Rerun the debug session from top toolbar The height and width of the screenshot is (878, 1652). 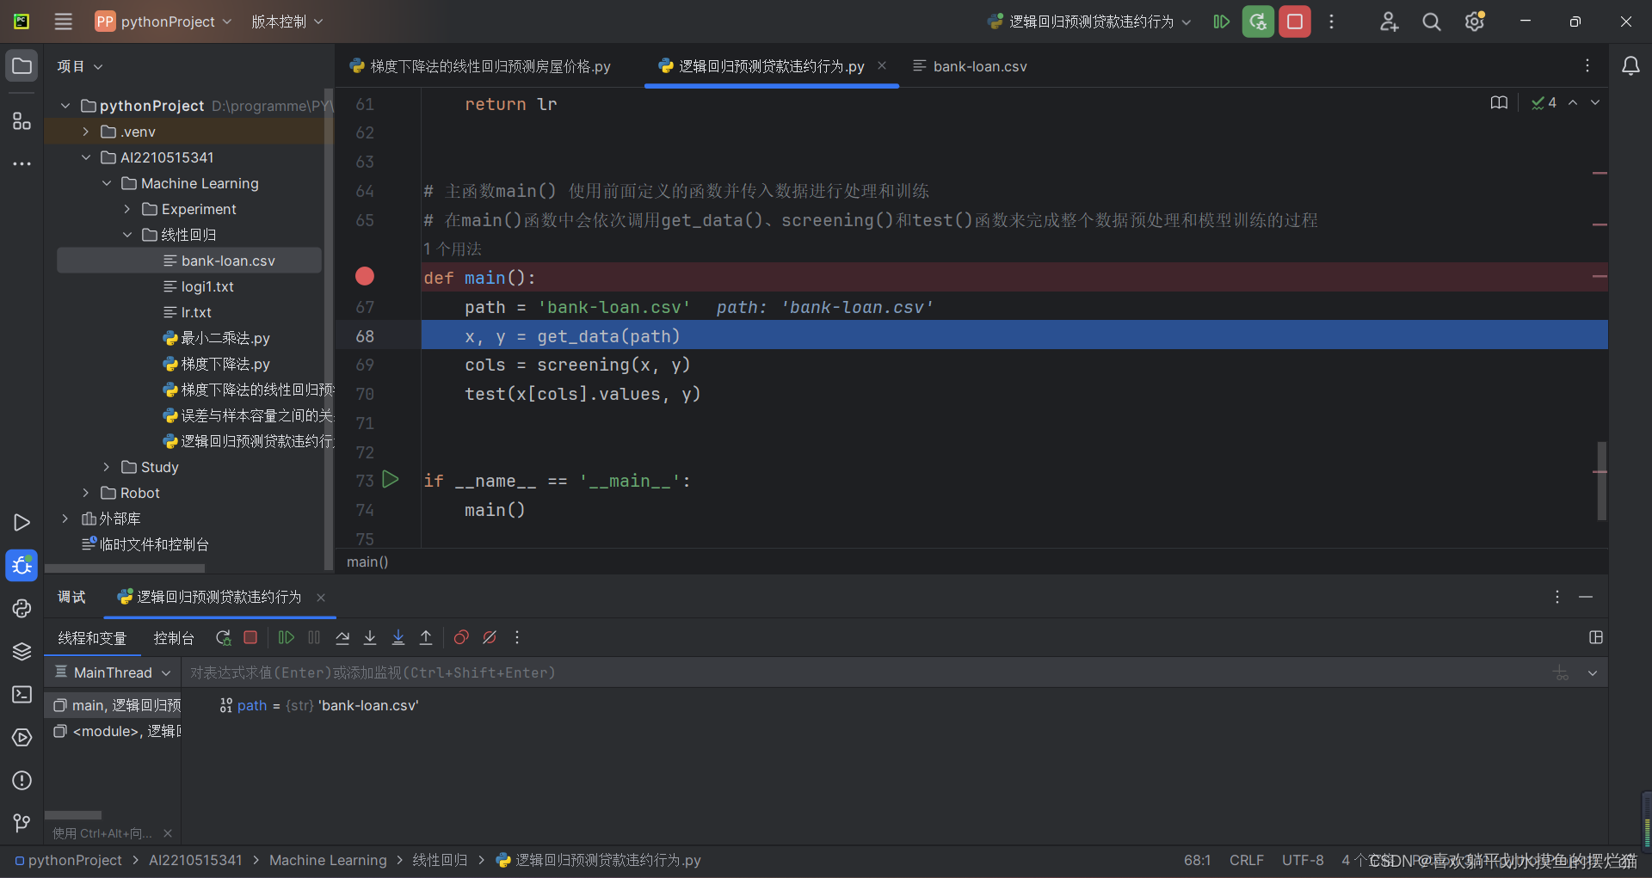1258,21
